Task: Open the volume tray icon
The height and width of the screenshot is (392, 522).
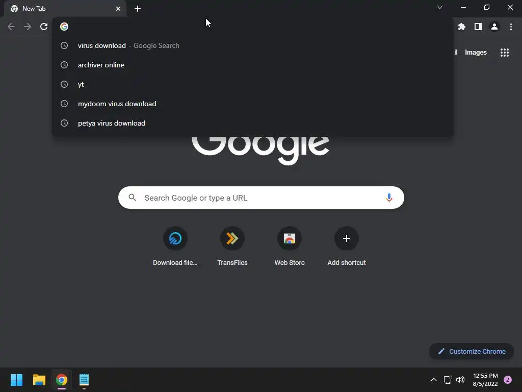Action: 460,380
